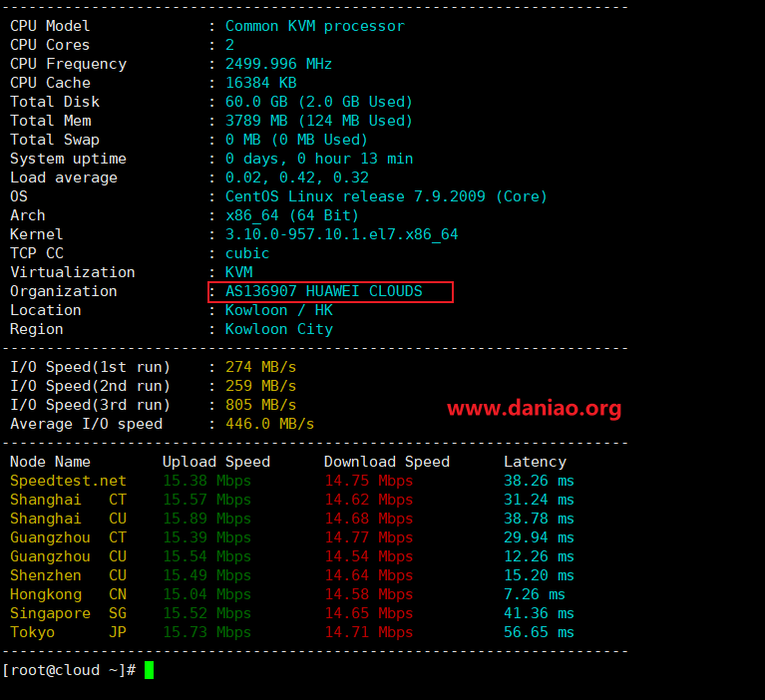
Task: Click the OS value CentOS Linux release
Action: pyautogui.click(x=315, y=196)
